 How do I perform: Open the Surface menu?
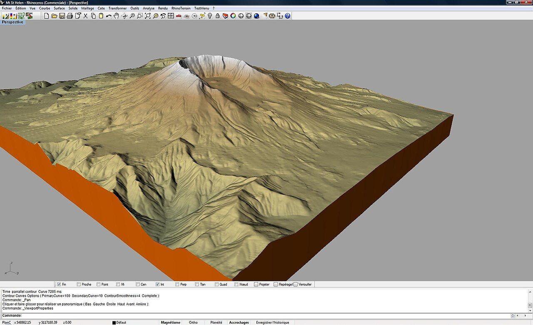coord(59,8)
